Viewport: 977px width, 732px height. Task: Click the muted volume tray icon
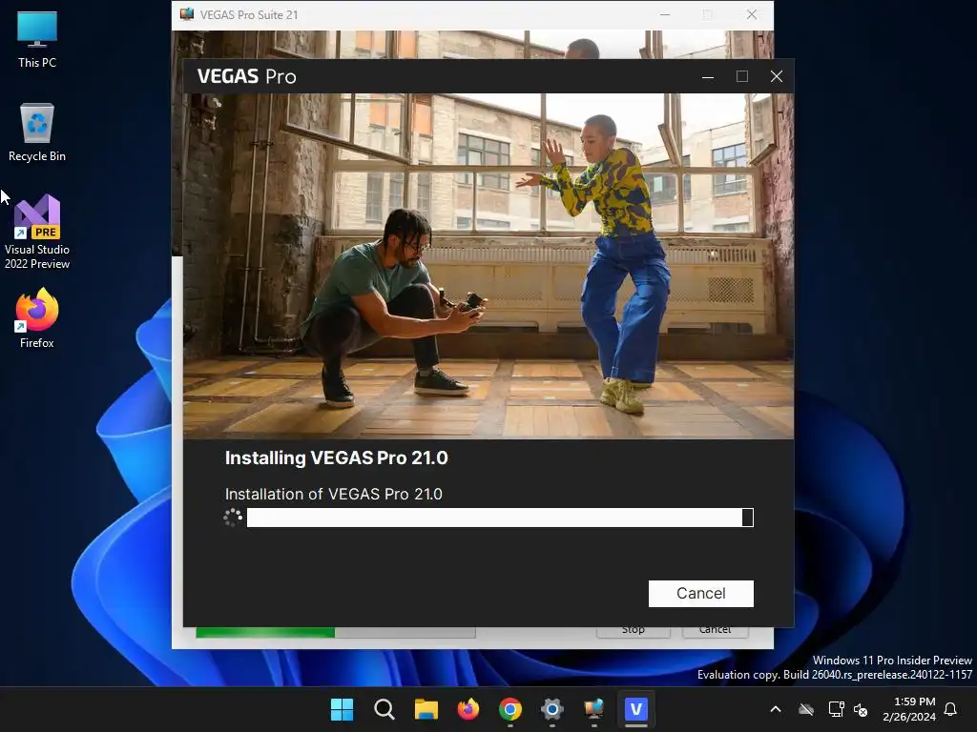[862, 709]
